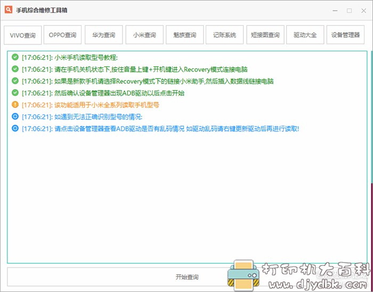Select log line 小米手机读取型号教程
This screenshot has height=292, width=373.
[70, 58]
